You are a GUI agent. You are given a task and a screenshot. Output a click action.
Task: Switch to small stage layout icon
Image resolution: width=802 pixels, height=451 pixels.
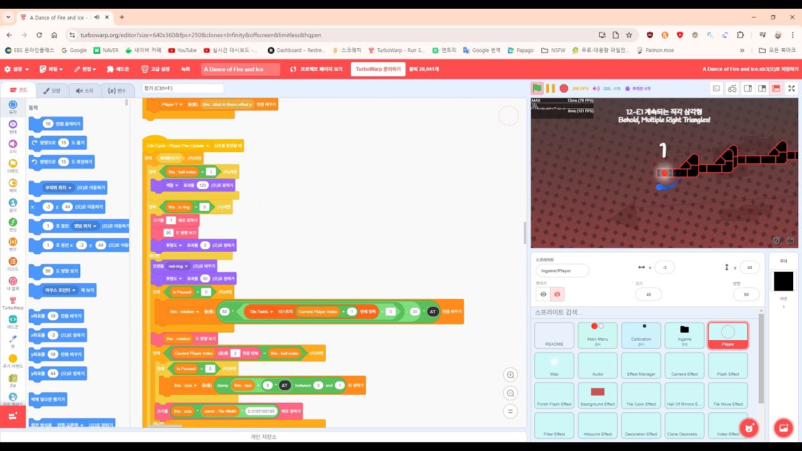click(748, 89)
